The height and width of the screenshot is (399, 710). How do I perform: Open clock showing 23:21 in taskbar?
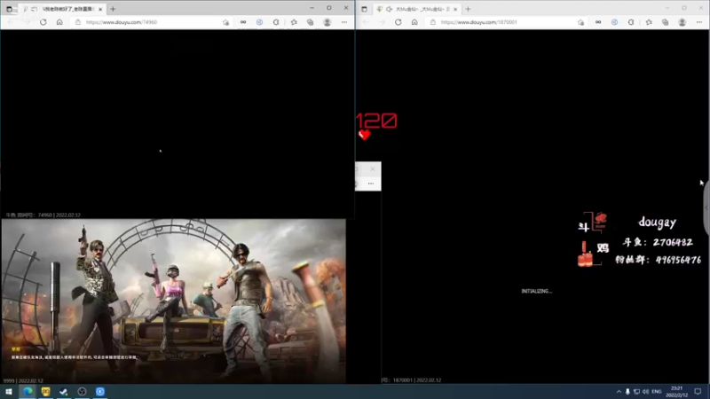click(676, 392)
